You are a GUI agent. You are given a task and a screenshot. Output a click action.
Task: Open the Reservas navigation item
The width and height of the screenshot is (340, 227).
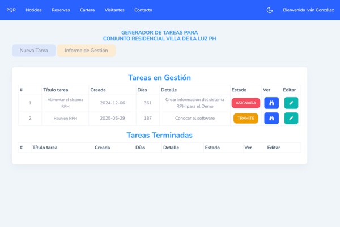[61, 10]
